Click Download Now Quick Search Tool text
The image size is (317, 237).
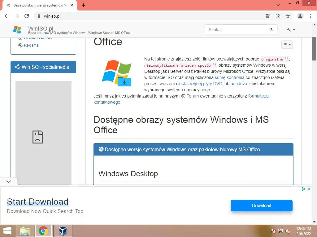pyautogui.click(x=46, y=211)
